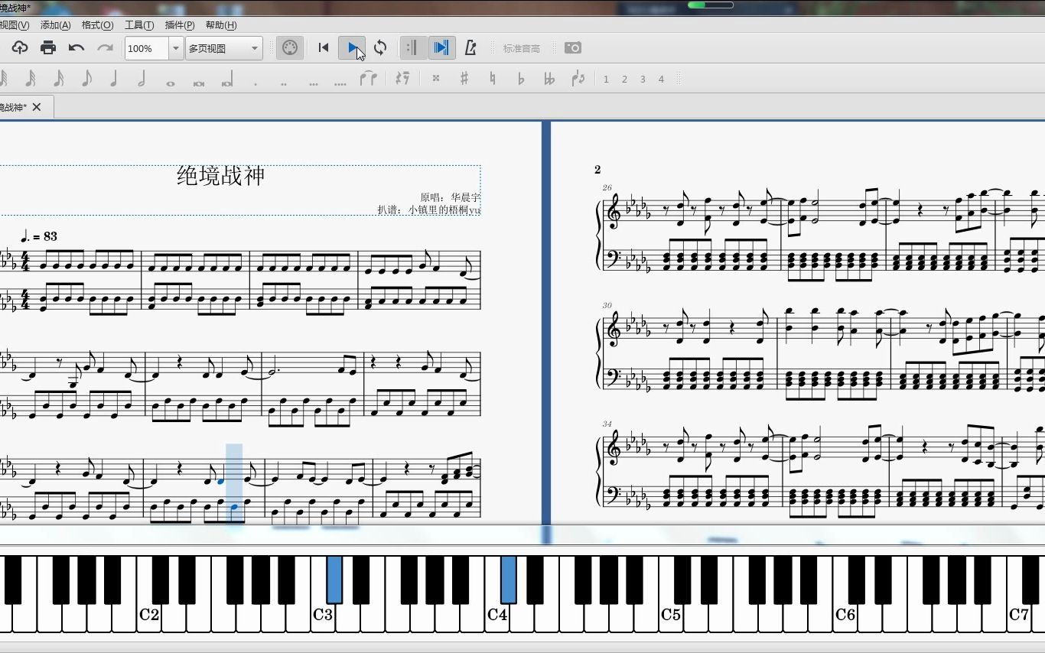This screenshot has width=1045, height=653.
Task: Click measure number 30 on page 2
Action: click(x=607, y=305)
